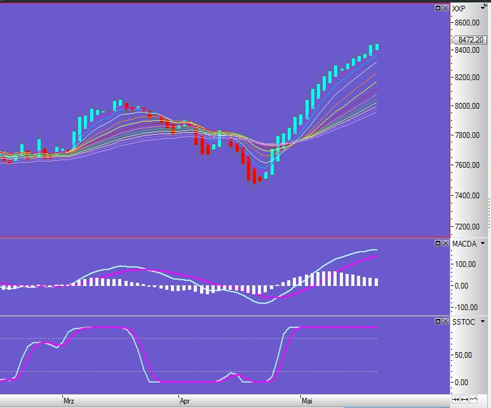Click the 7800,00 price axis label
The height and width of the screenshot is (408, 491).
click(x=467, y=135)
